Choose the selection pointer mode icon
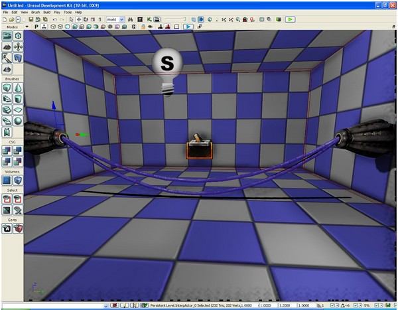Screen dimensions: 398x310 (x=72, y=19)
